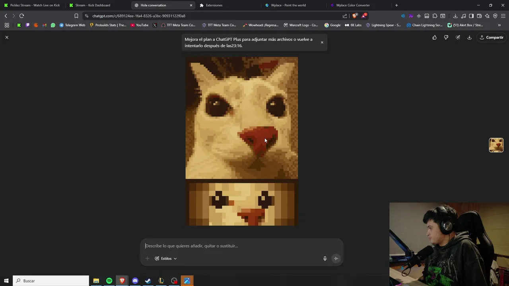Open the apps grid icon in bookmarks bar
The width and height of the screenshot is (509, 286).
[7, 25]
